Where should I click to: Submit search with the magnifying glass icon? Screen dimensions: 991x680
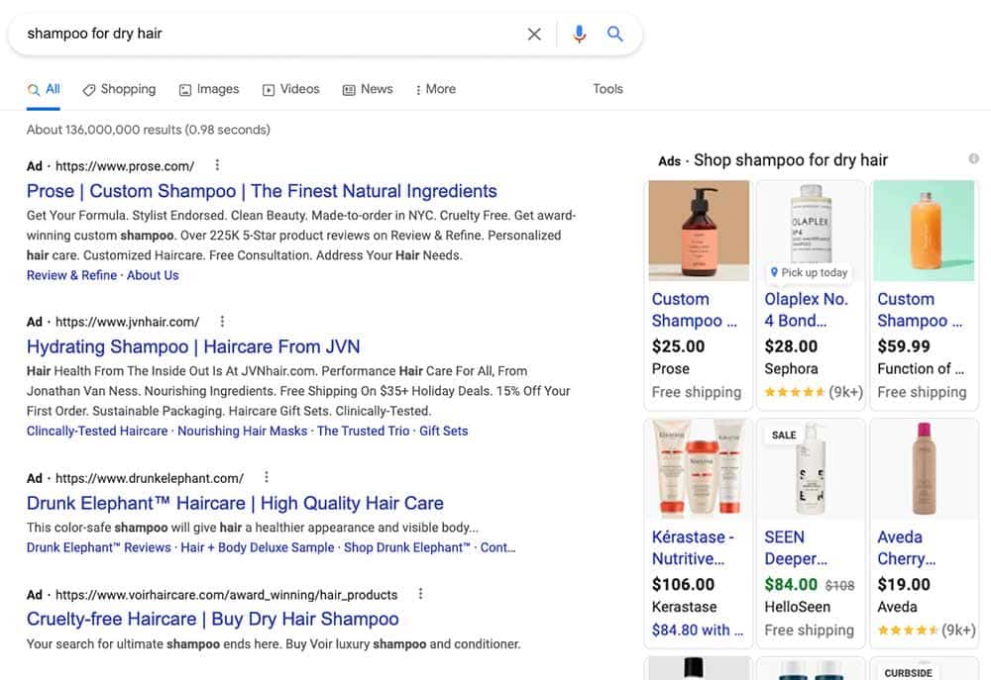pos(615,34)
